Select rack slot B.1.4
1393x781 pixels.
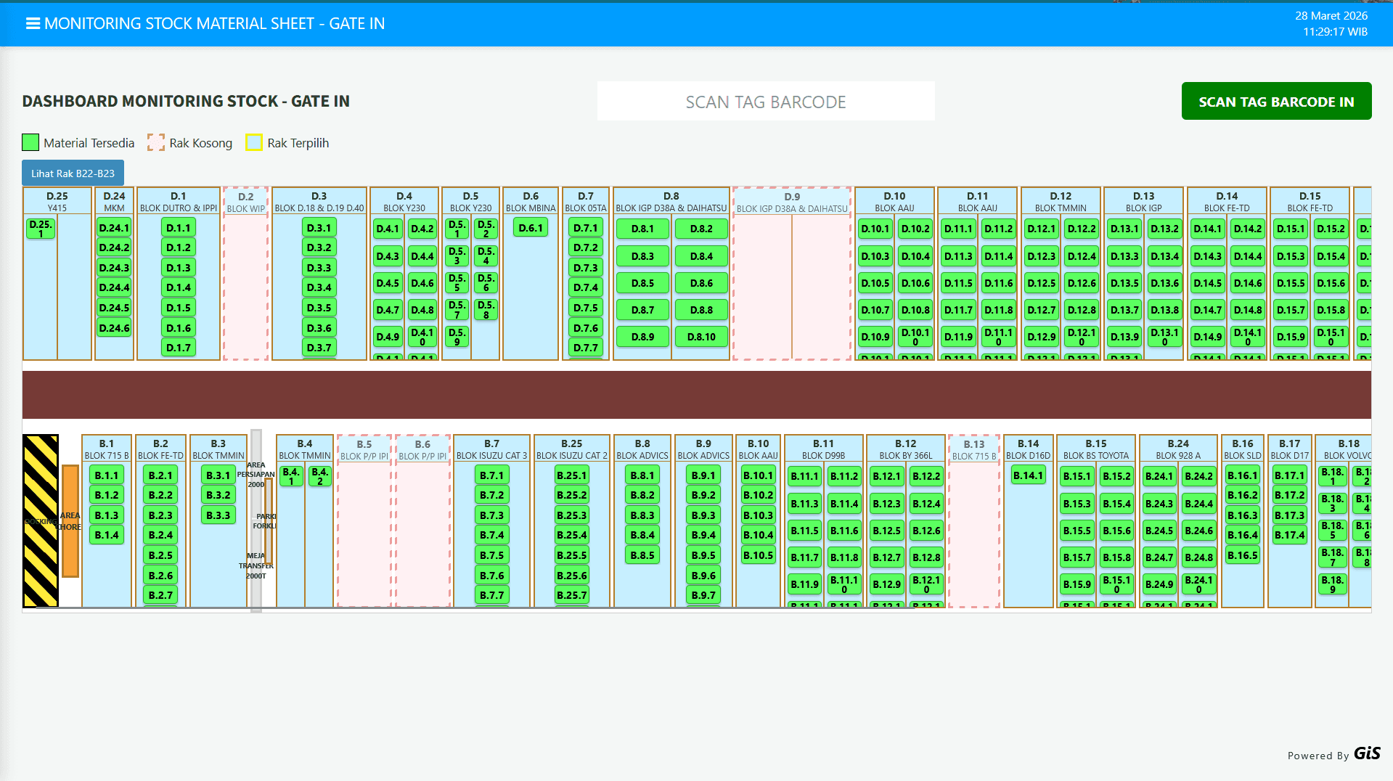tap(107, 535)
